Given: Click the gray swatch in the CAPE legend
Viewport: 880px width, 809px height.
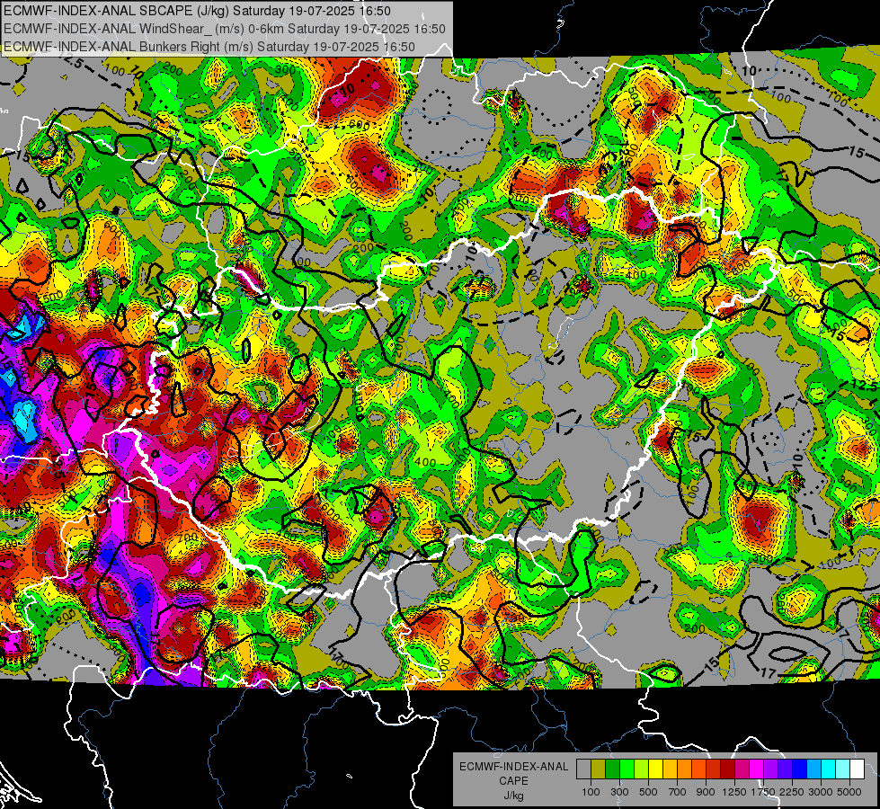Looking at the screenshot, I should pyautogui.click(x=583, y=769).
